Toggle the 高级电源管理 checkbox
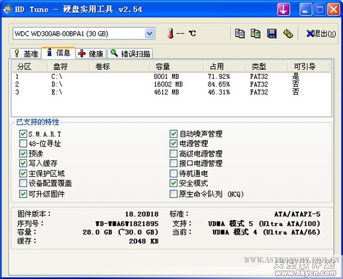This screenshot has height=279, width=343. click(173, 153)
